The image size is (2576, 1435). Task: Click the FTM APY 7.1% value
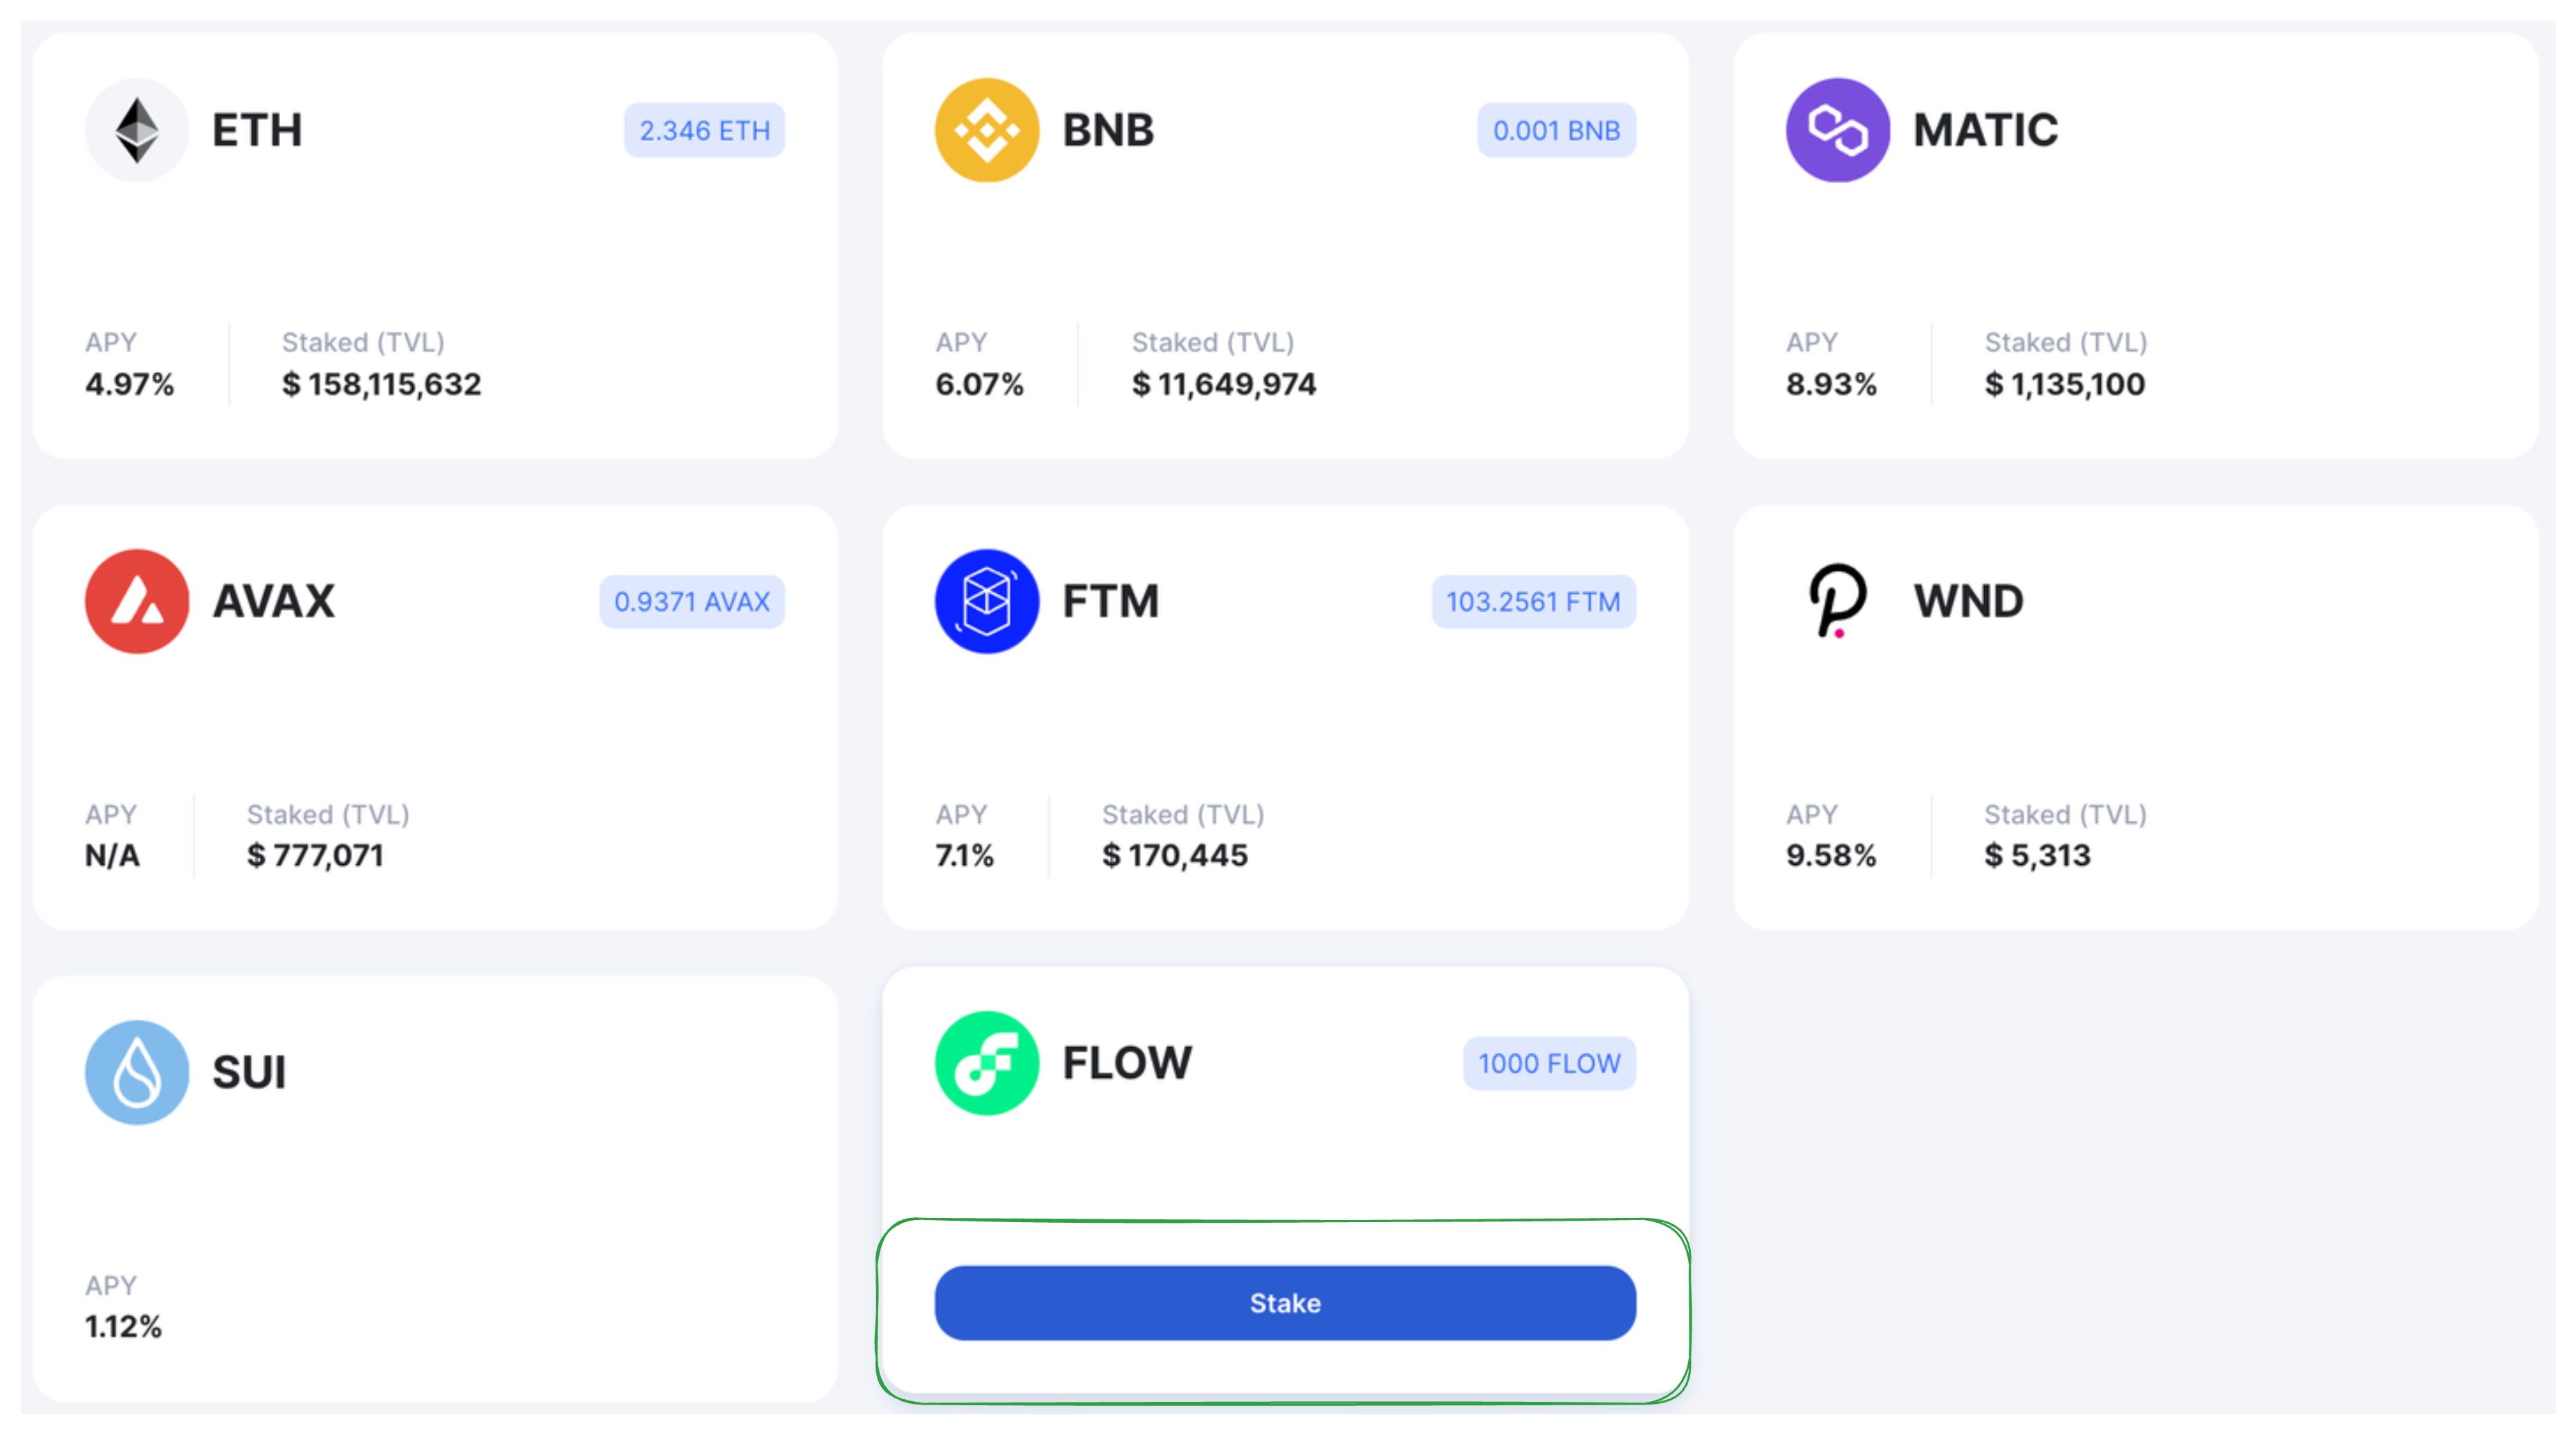965,856
